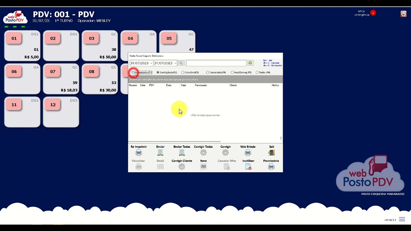Viewport: 411px width, 231px height.
Task: Click the R$ 18,03 value on pump 07
Action: tap(69, 90)
